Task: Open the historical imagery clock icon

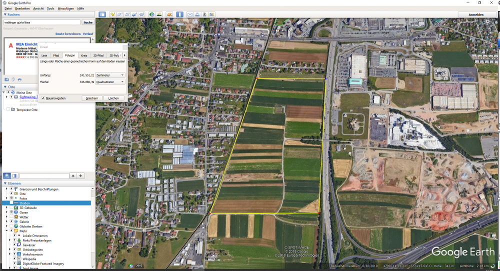Action: click(152, 14)
